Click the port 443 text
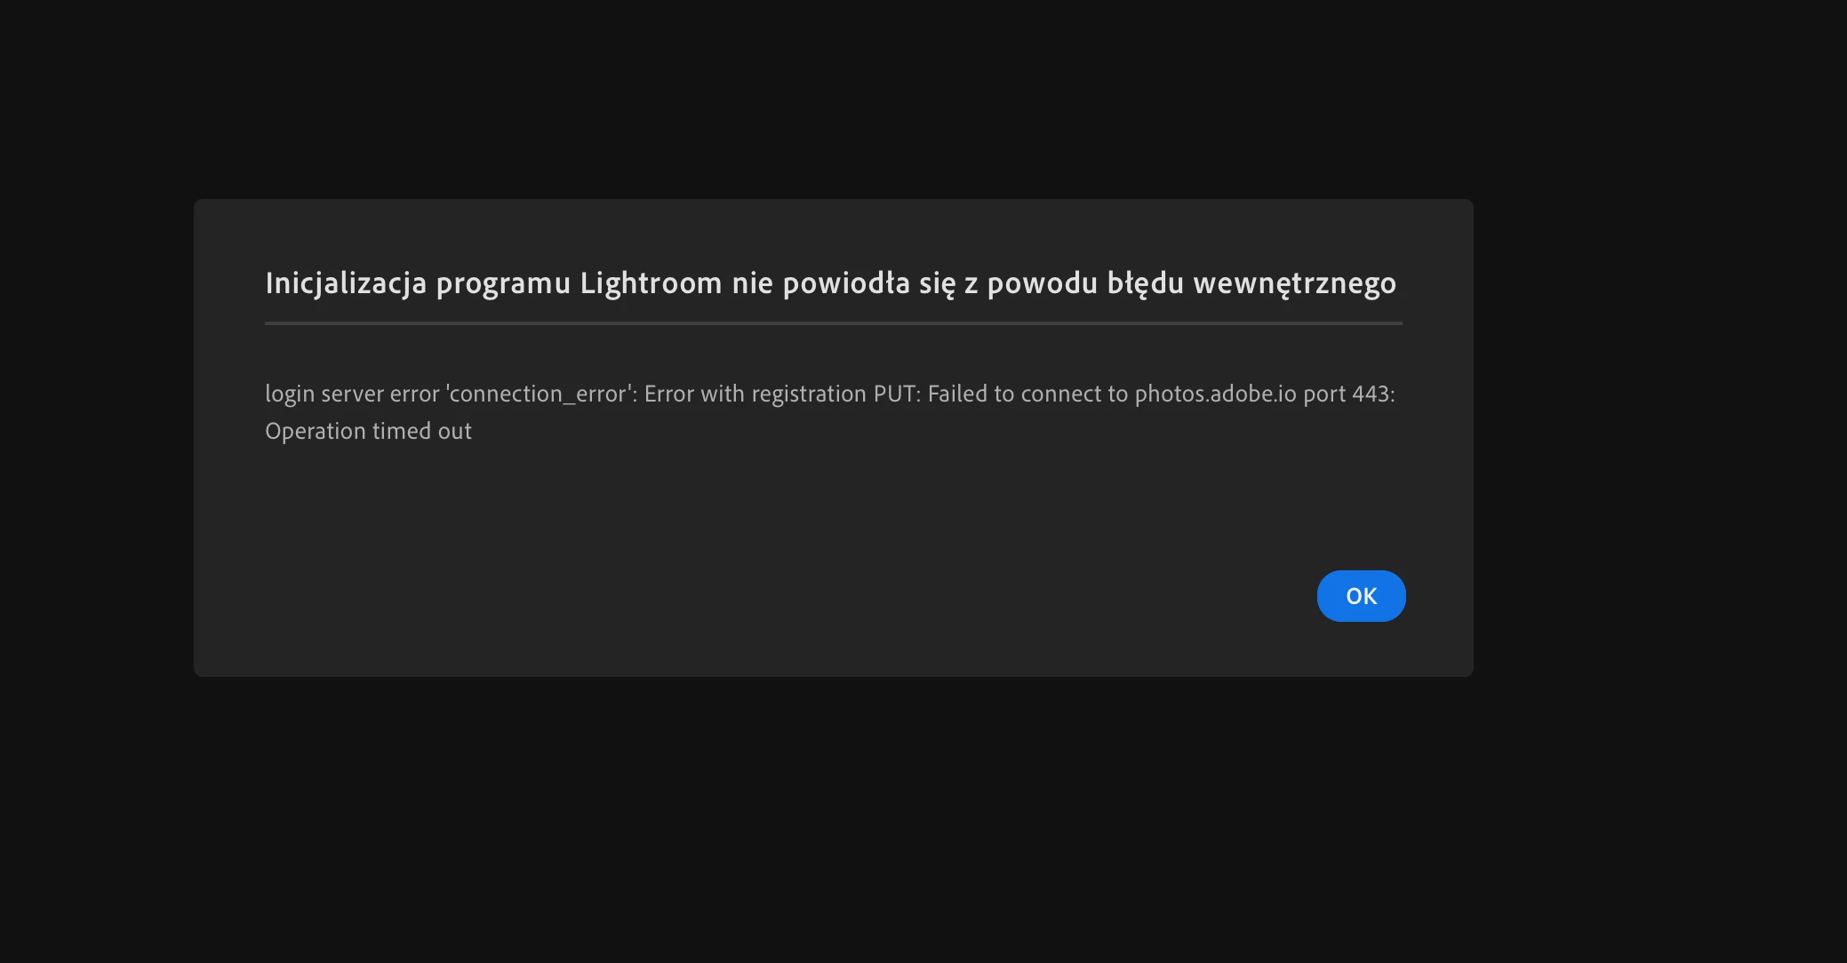Image resolution: width=1847 pixels, height=963 pixels. [1348, 394]
